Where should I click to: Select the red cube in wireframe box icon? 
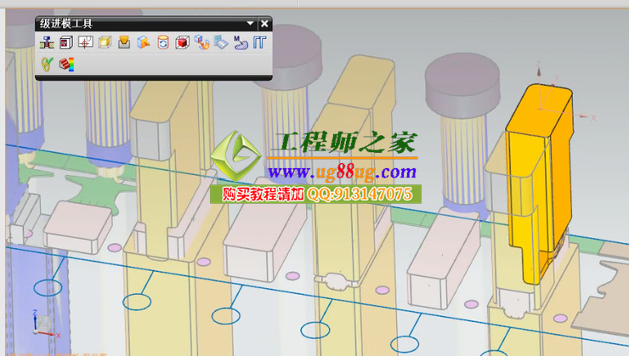pyautogui.click(x=181, y=42)
